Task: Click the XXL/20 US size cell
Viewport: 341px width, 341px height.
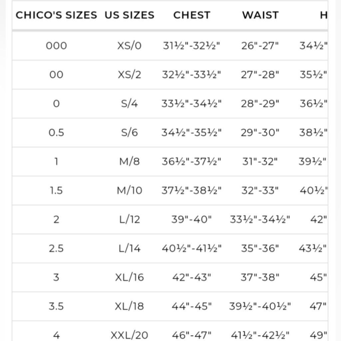Action: [x=130, y=335]
